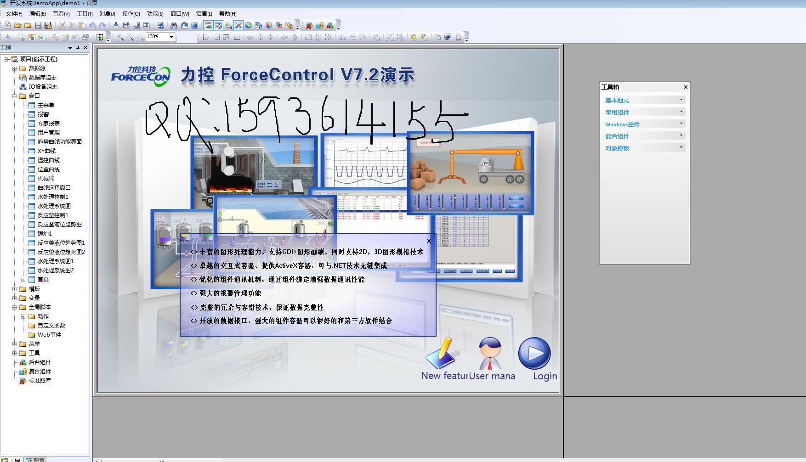The width and height of the screenshot is (806, 462).
Task: Click the Flip Horizontal alignment icon
Action: 342,38
